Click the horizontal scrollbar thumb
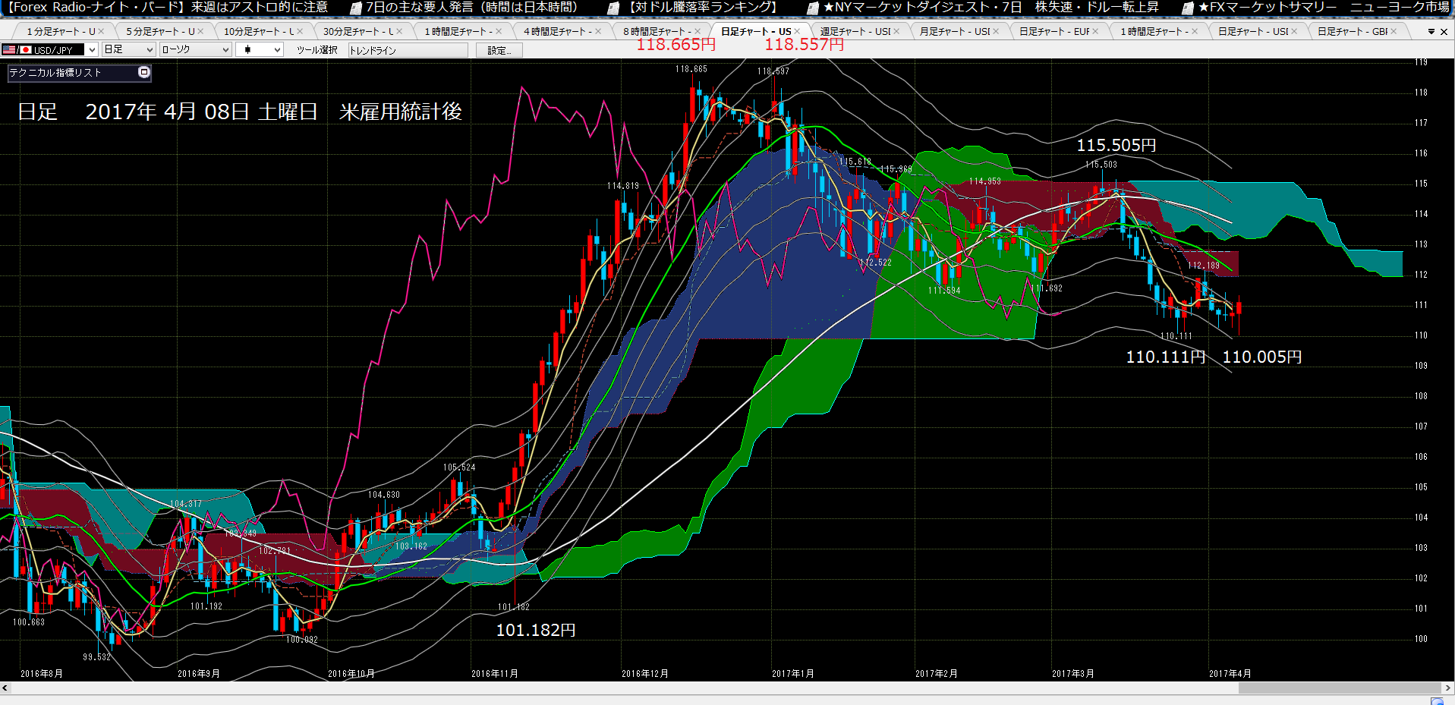 (x=1340, y=688)
